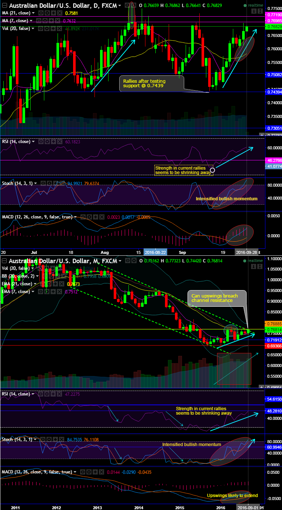Open settings gear for monthly EMA (7, close)
The width and height of the screenshot is (282, 510).
tap(47, 292)
